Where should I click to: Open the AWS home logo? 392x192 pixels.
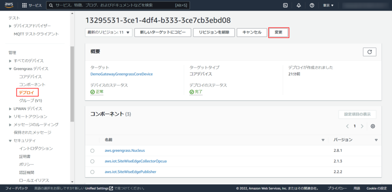click(9, 5)
